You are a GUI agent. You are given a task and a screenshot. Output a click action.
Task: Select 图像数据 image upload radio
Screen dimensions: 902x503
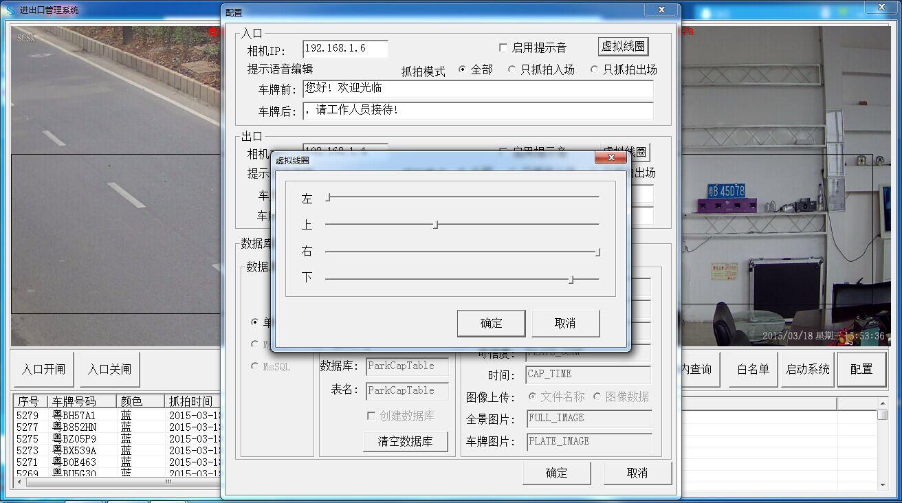(597, 396)
